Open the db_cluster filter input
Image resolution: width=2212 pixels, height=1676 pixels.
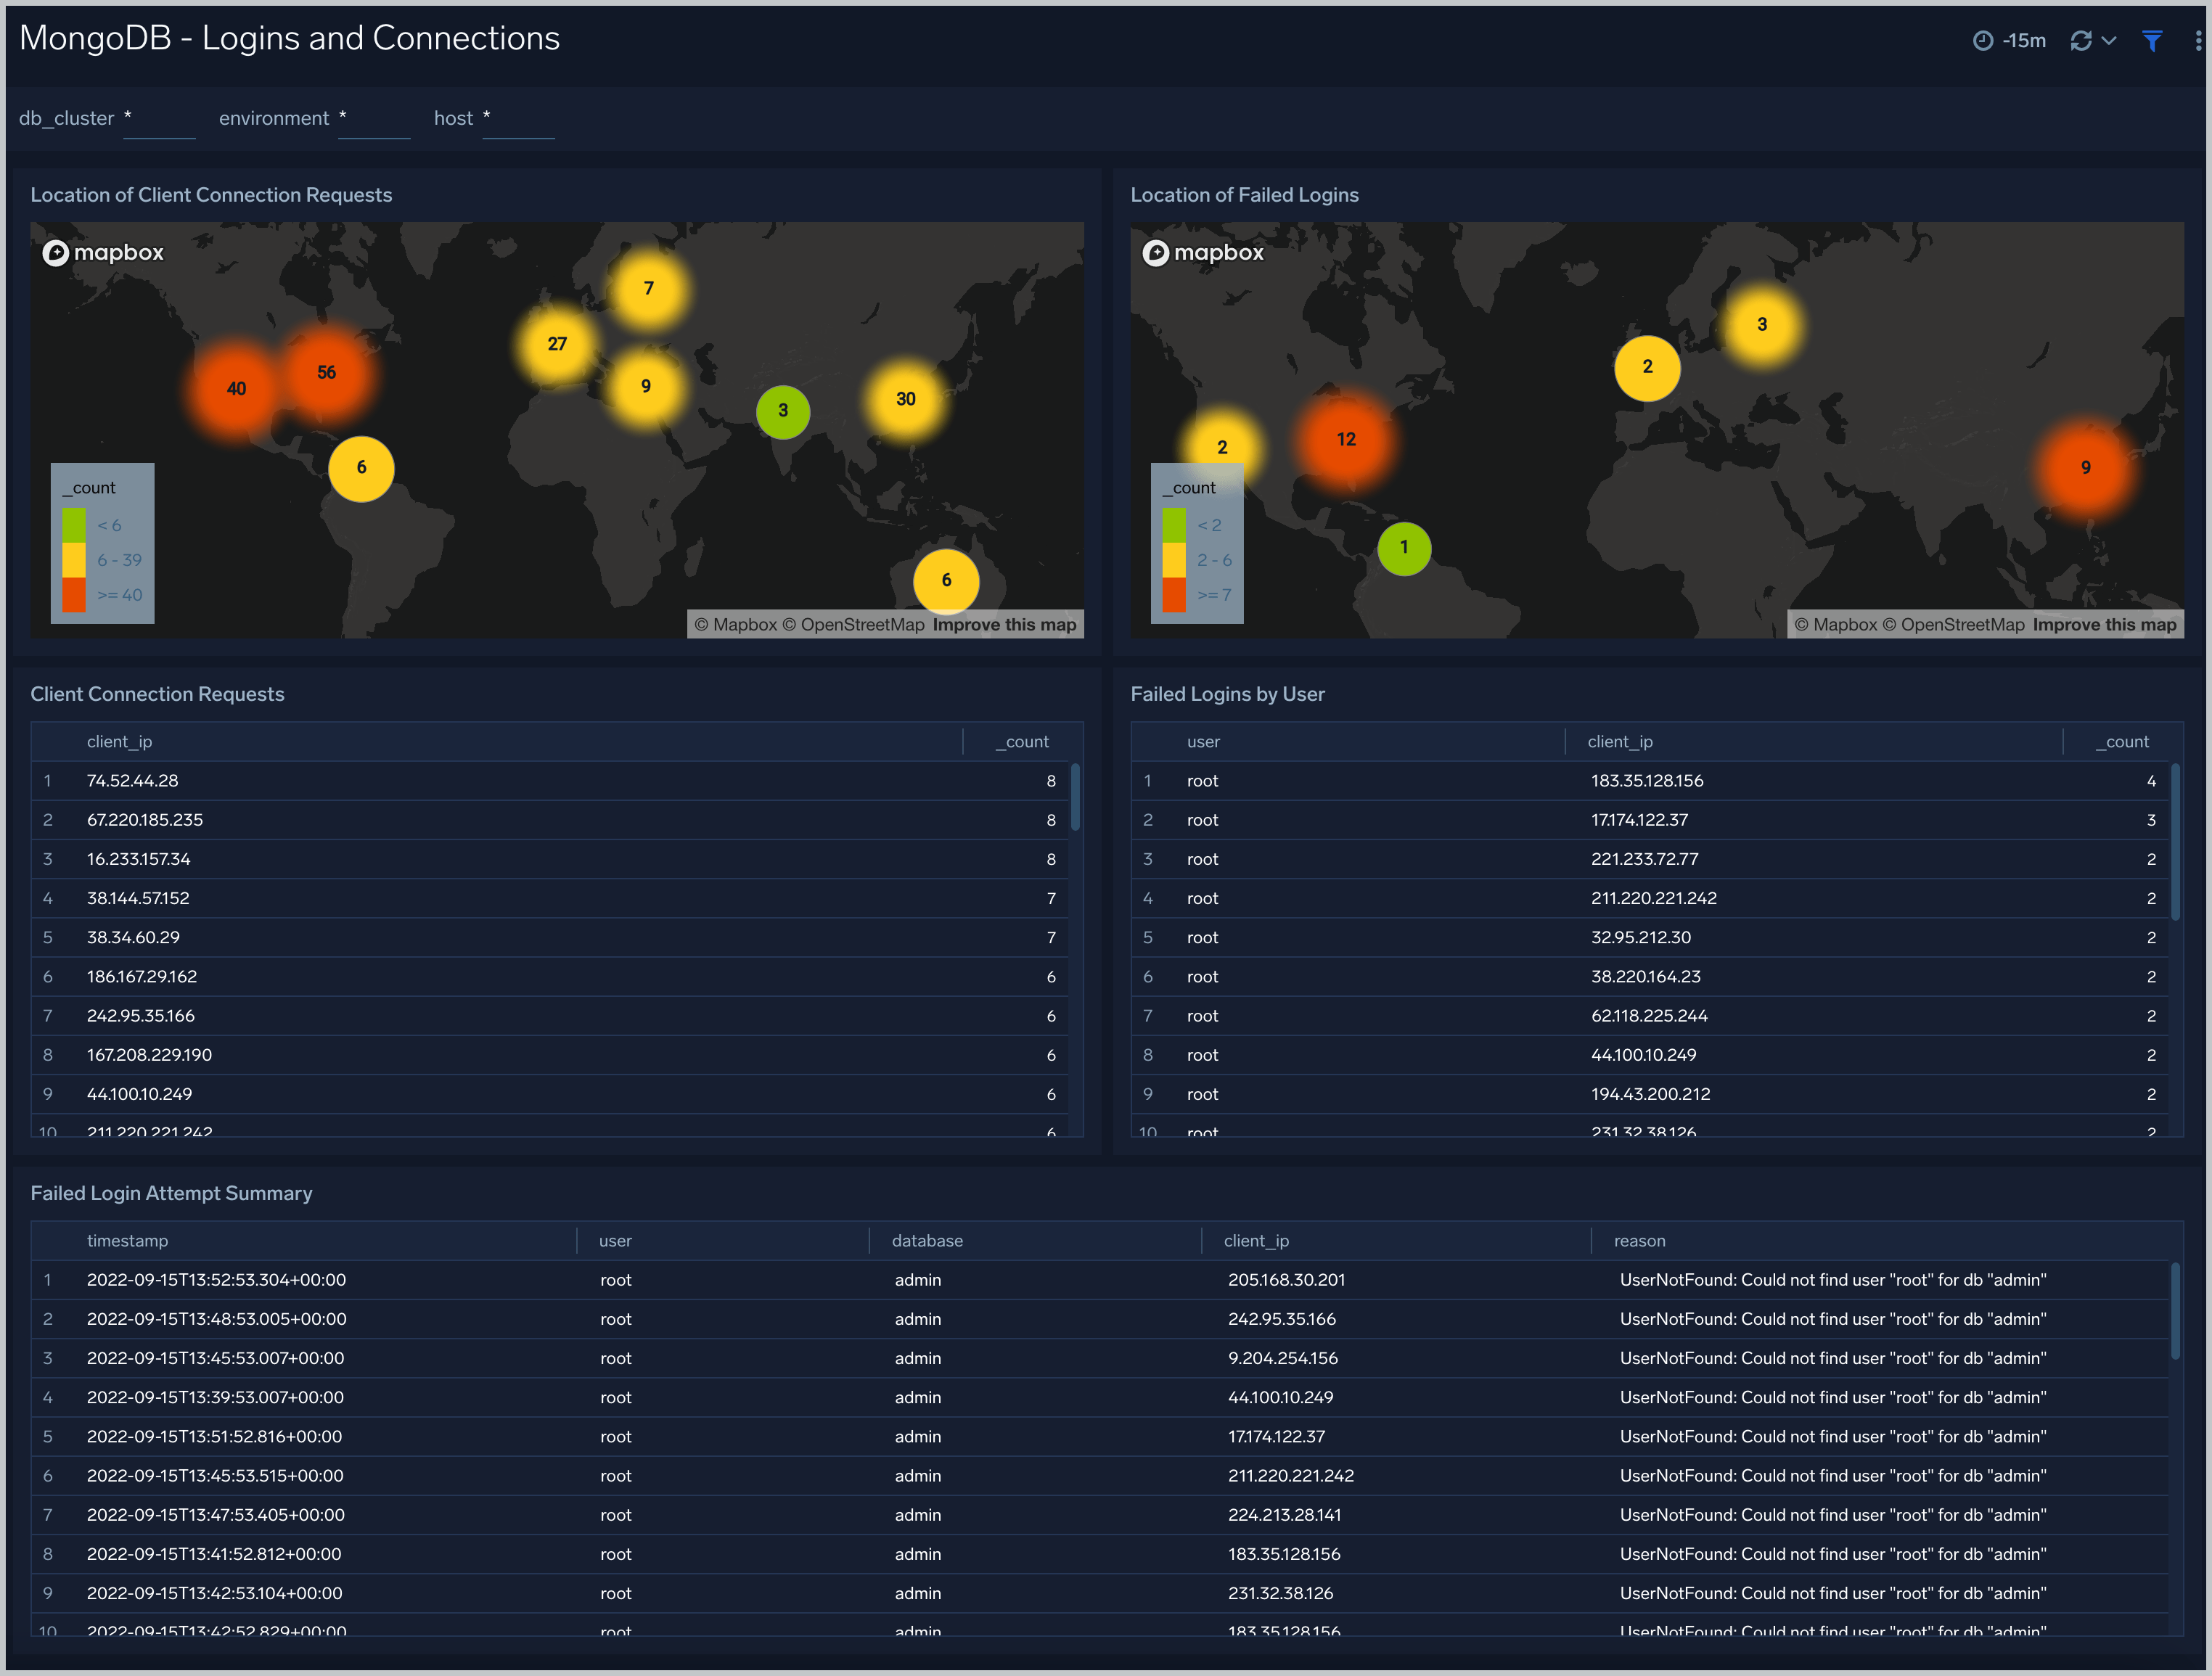[x=159, y=118]
